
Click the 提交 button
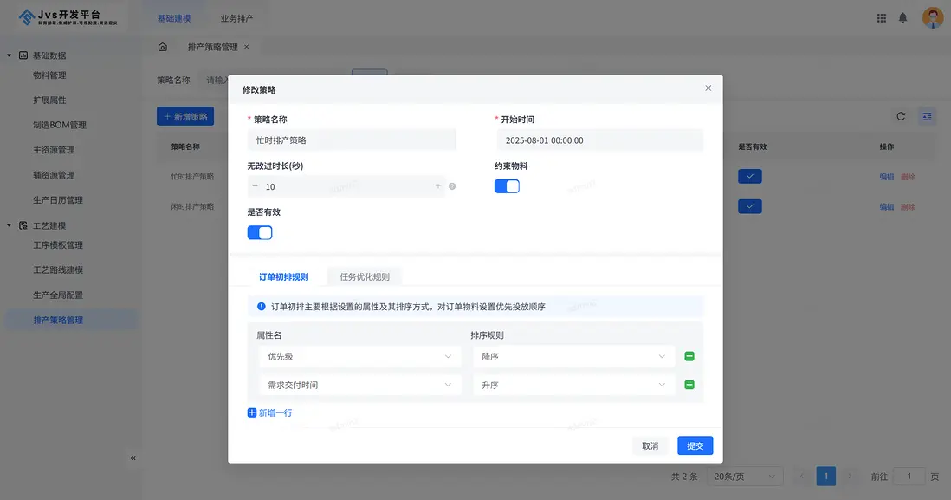point(695,445)
